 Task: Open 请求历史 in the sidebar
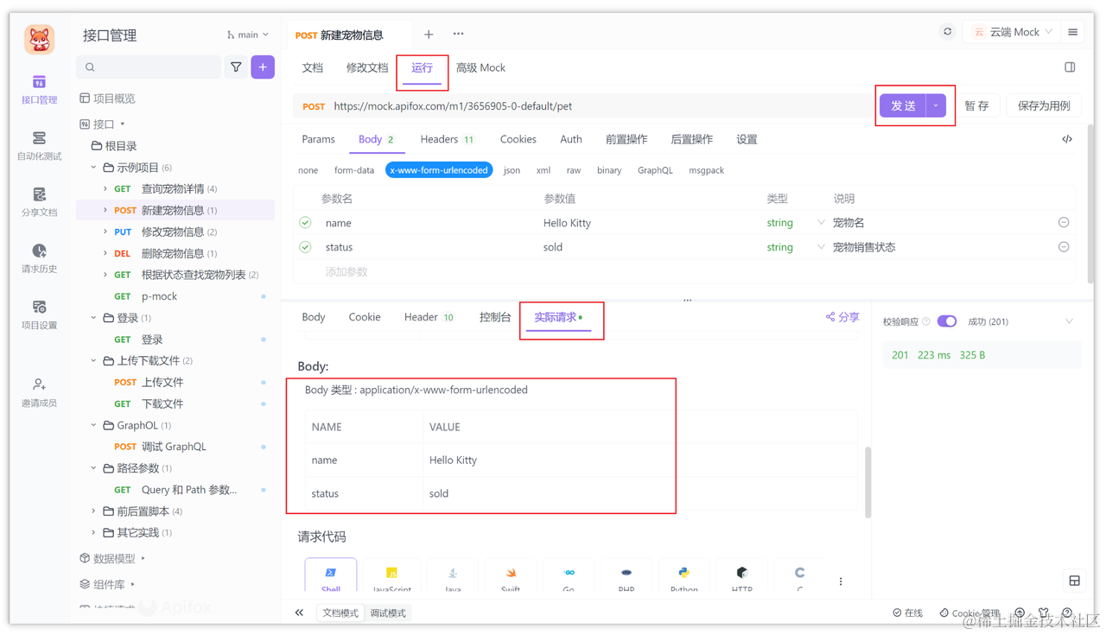click(39, 258)
